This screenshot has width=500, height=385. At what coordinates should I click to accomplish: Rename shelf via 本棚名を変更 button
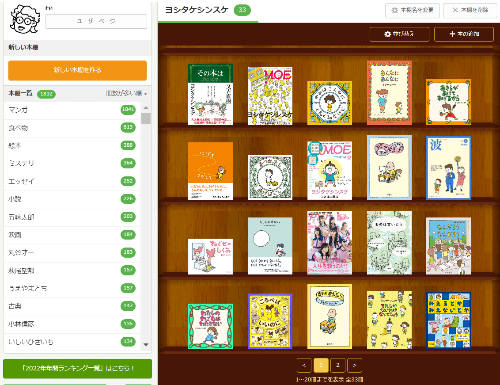[412, 11]
